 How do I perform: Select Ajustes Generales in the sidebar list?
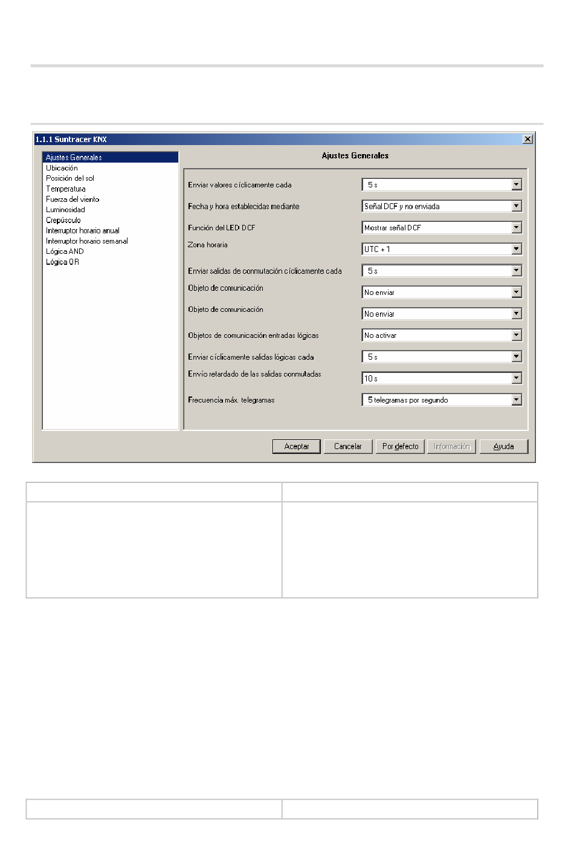click(x=111, y=157)
